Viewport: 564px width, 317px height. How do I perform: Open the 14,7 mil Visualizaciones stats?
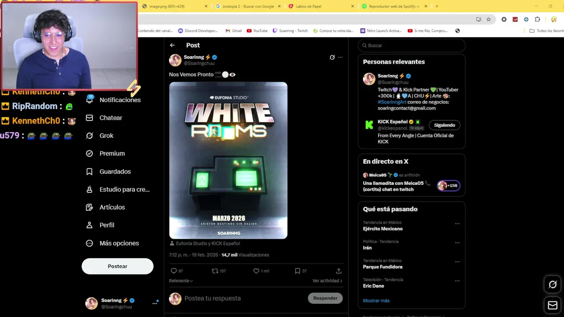(x=245, y=255)
